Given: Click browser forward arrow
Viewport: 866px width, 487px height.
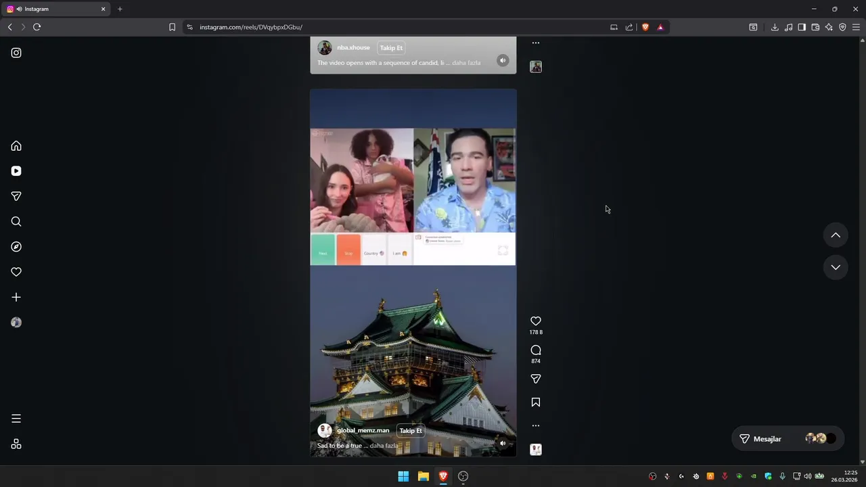Looking at the screenshot, I should click(x=23, y=27).
